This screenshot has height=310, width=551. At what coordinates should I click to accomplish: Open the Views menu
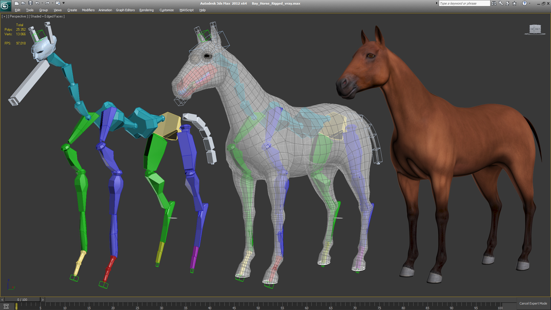58,10
